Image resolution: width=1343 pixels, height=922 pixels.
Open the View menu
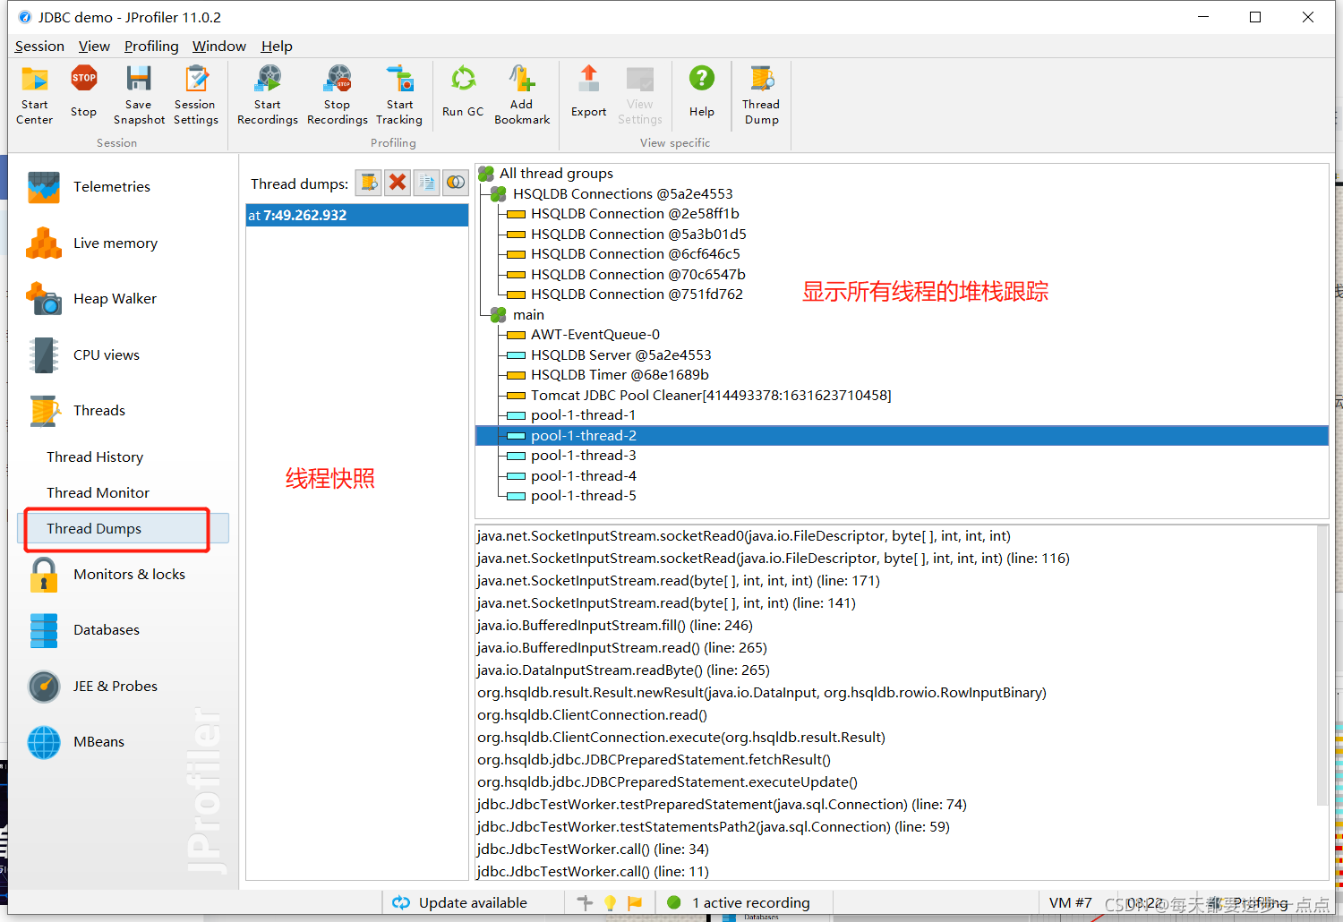[94, 47]
